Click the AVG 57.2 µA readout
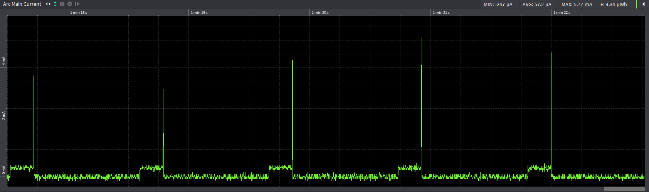This screenshot has width=649, height=192. pos(536,5)
